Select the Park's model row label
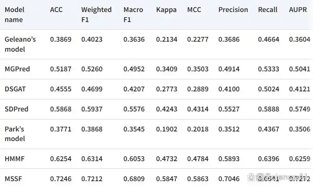The width and height of the screenshot is (313, 188). coord(15,134)
